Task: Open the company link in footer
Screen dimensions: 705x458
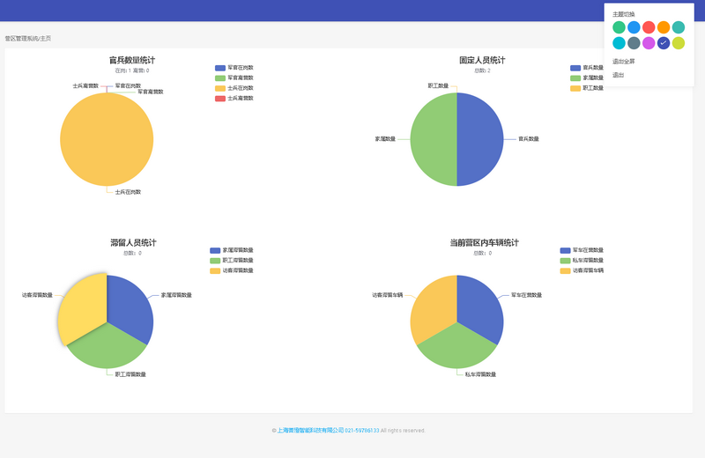Action: tap(310, 431)
